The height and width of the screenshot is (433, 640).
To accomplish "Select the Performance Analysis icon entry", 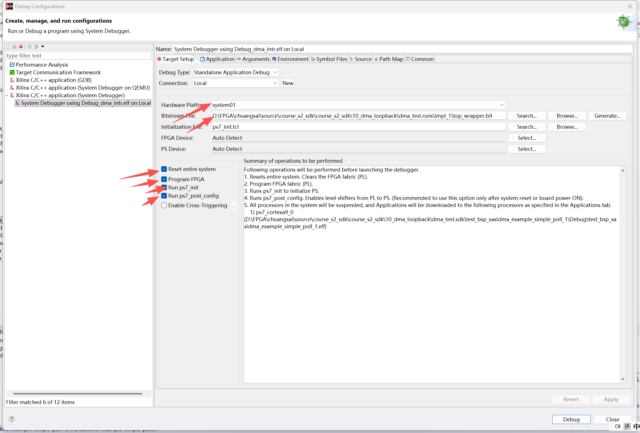I will [12, 65].
